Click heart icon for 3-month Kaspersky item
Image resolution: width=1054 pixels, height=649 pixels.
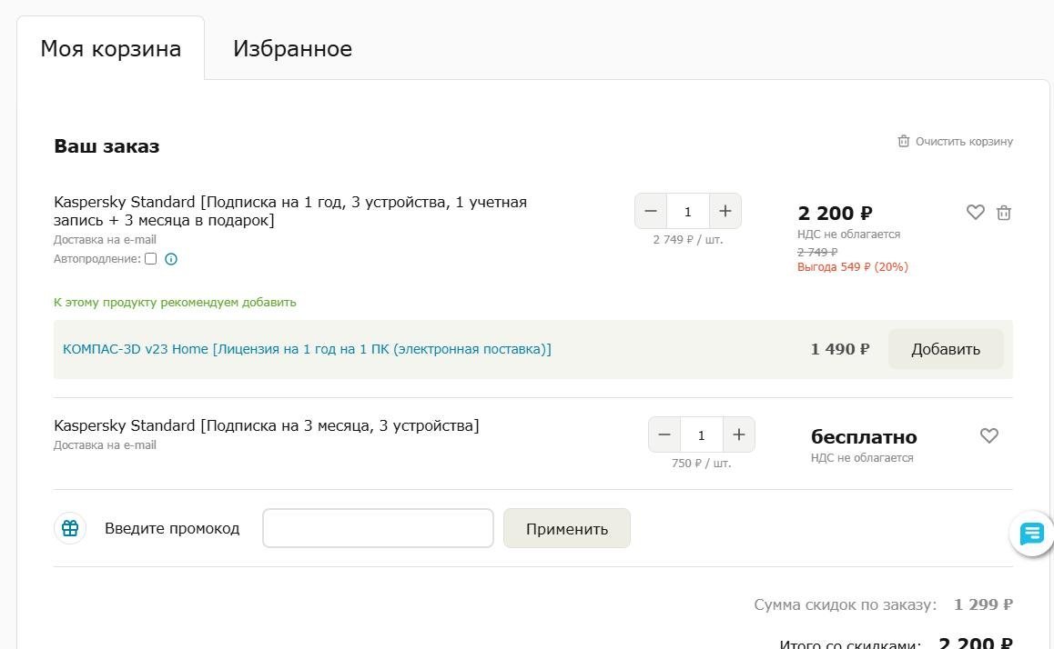click(989, 436)
